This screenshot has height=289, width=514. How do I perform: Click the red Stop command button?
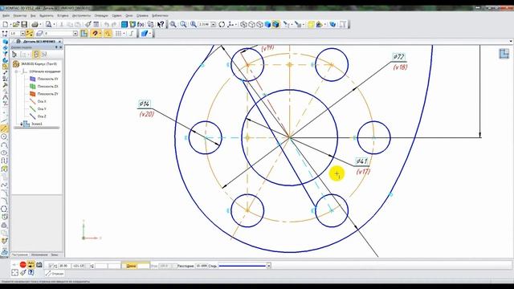(x=22, y=264)
